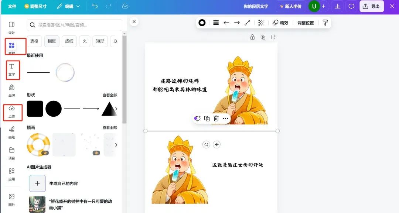This screenshot has height=213, width=399.
Task: Show more category chips arrow
Action: pos(116,41)
